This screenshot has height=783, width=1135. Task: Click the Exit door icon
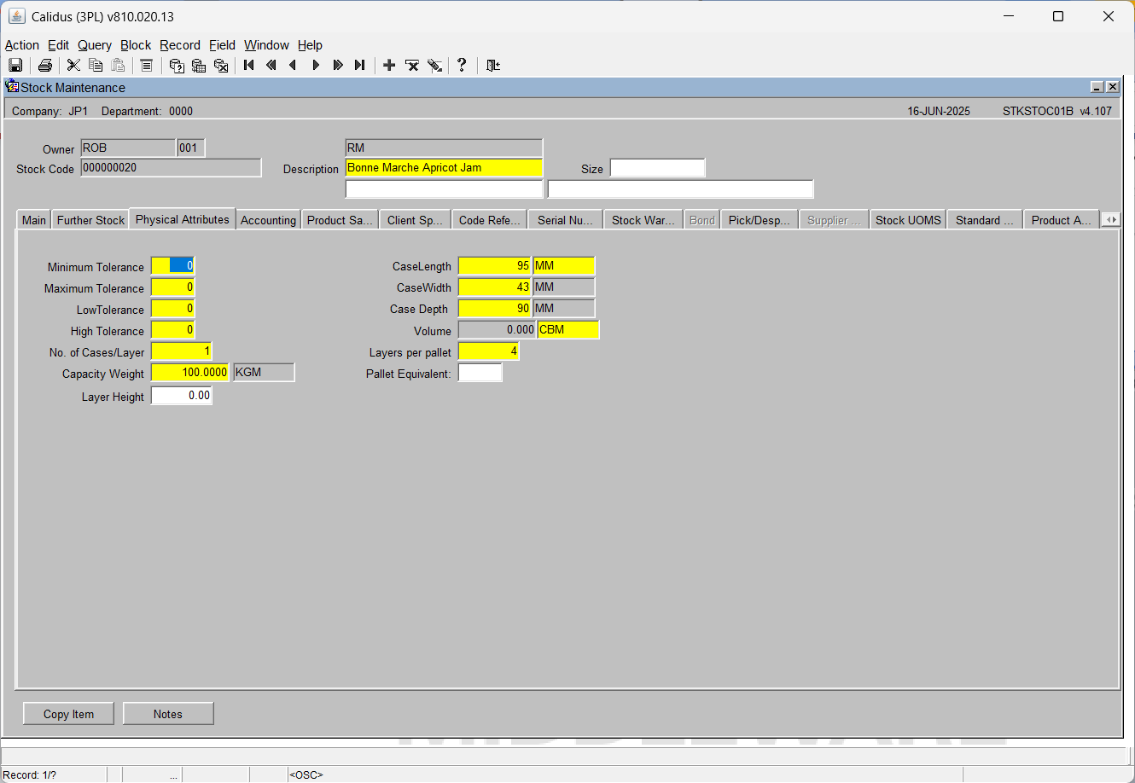coord(492,66)
